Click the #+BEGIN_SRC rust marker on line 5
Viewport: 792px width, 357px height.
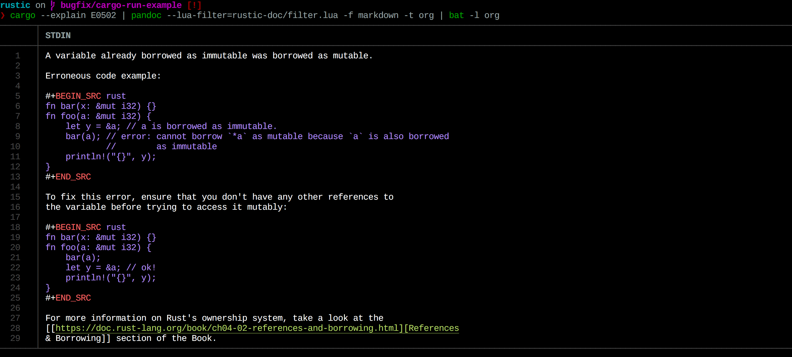[85, 96]
